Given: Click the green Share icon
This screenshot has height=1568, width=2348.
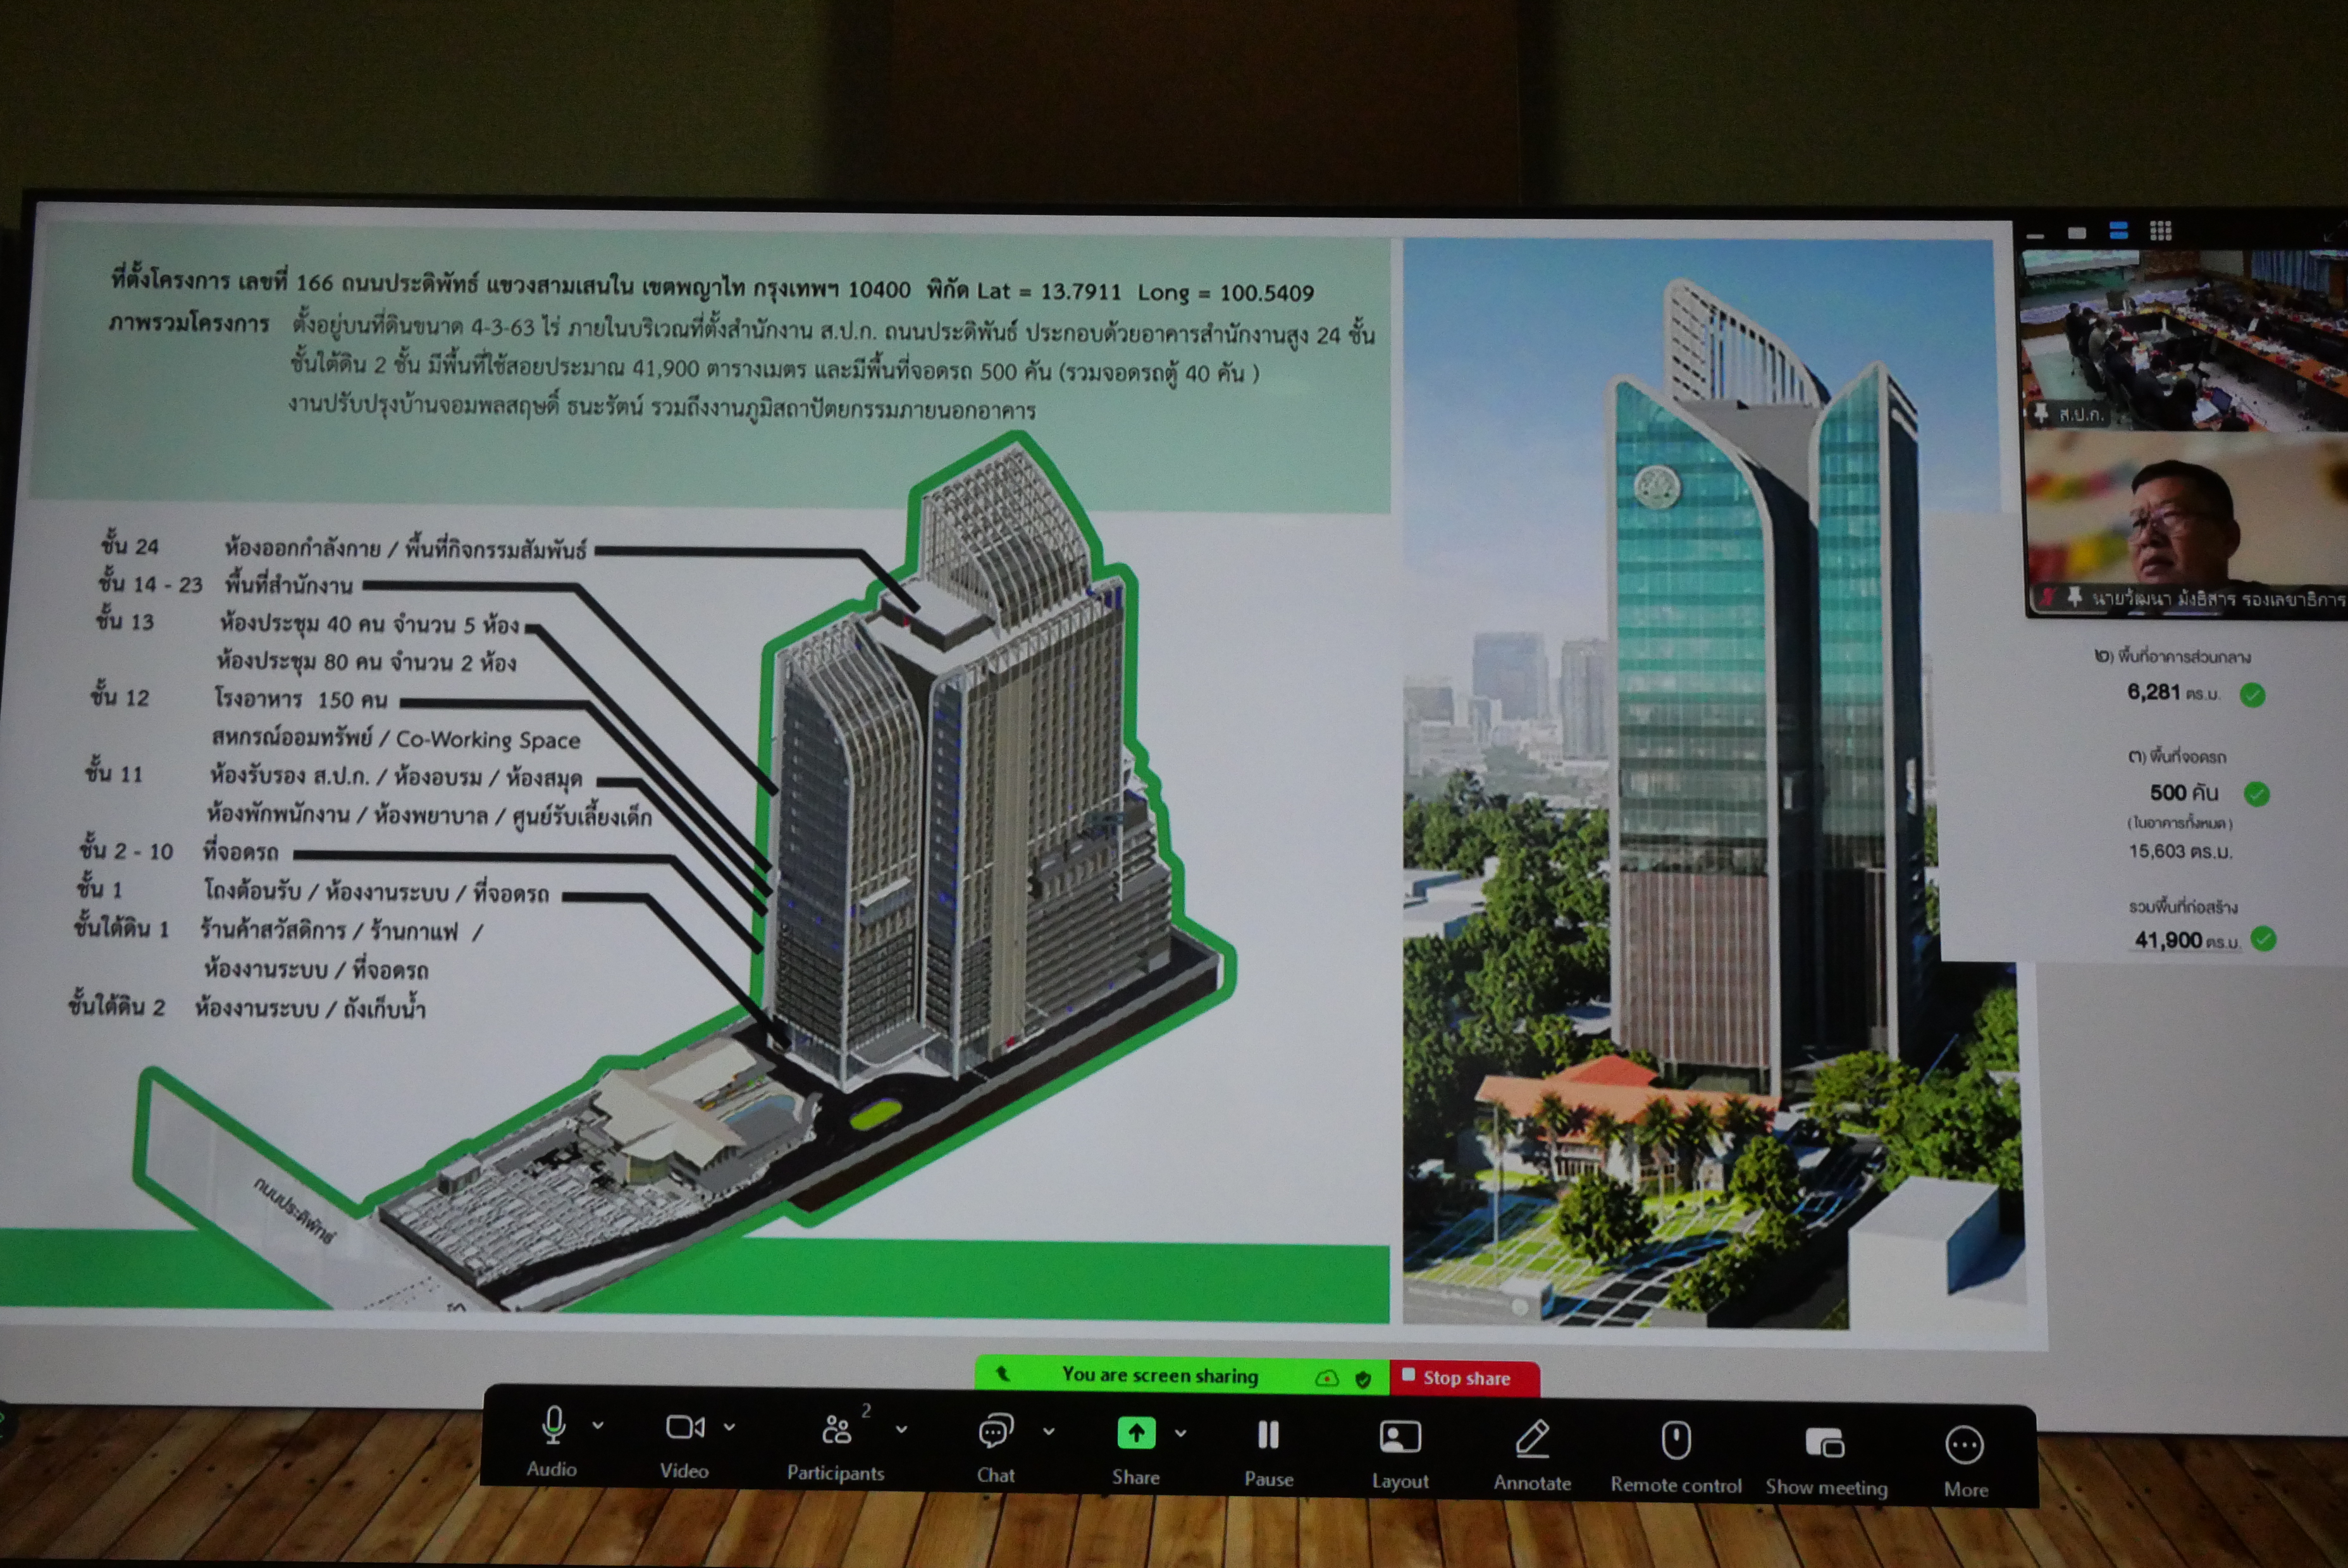Looking at the screenshot, I should [x=1135, y=1433].
